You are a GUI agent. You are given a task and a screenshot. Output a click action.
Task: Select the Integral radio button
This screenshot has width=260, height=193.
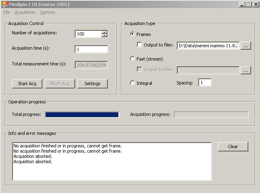pos(132,83)
